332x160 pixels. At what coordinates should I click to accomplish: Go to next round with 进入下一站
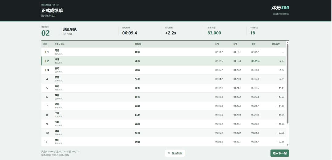click(x=279, y=153)
